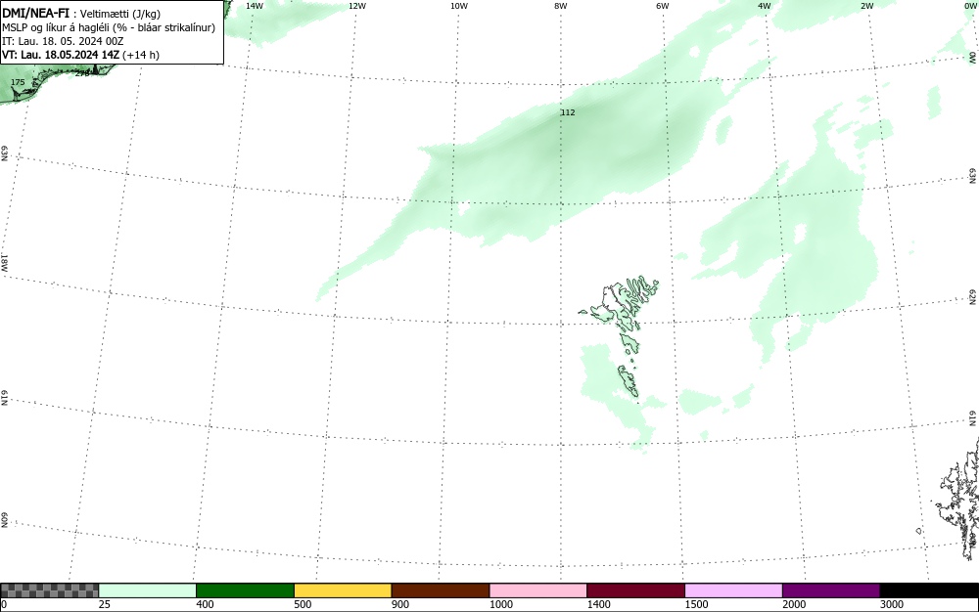This screenshot has width=979, height=612.
Task: Click the legend value '400'
Action: [x=206, y=604]
